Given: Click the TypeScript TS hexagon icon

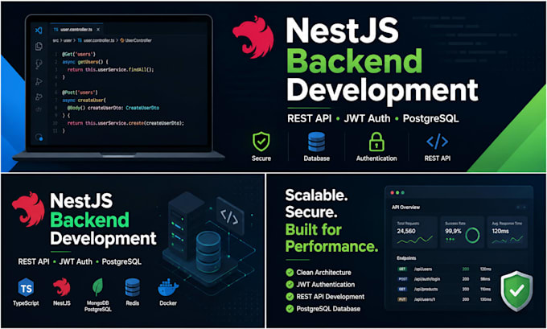Looking at the screenshot, I should tap(26, 288).
